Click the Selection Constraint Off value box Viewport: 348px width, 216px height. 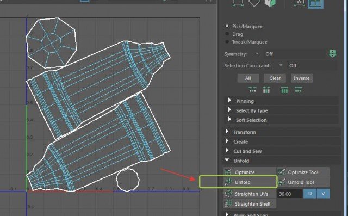(x=312, y=66)
